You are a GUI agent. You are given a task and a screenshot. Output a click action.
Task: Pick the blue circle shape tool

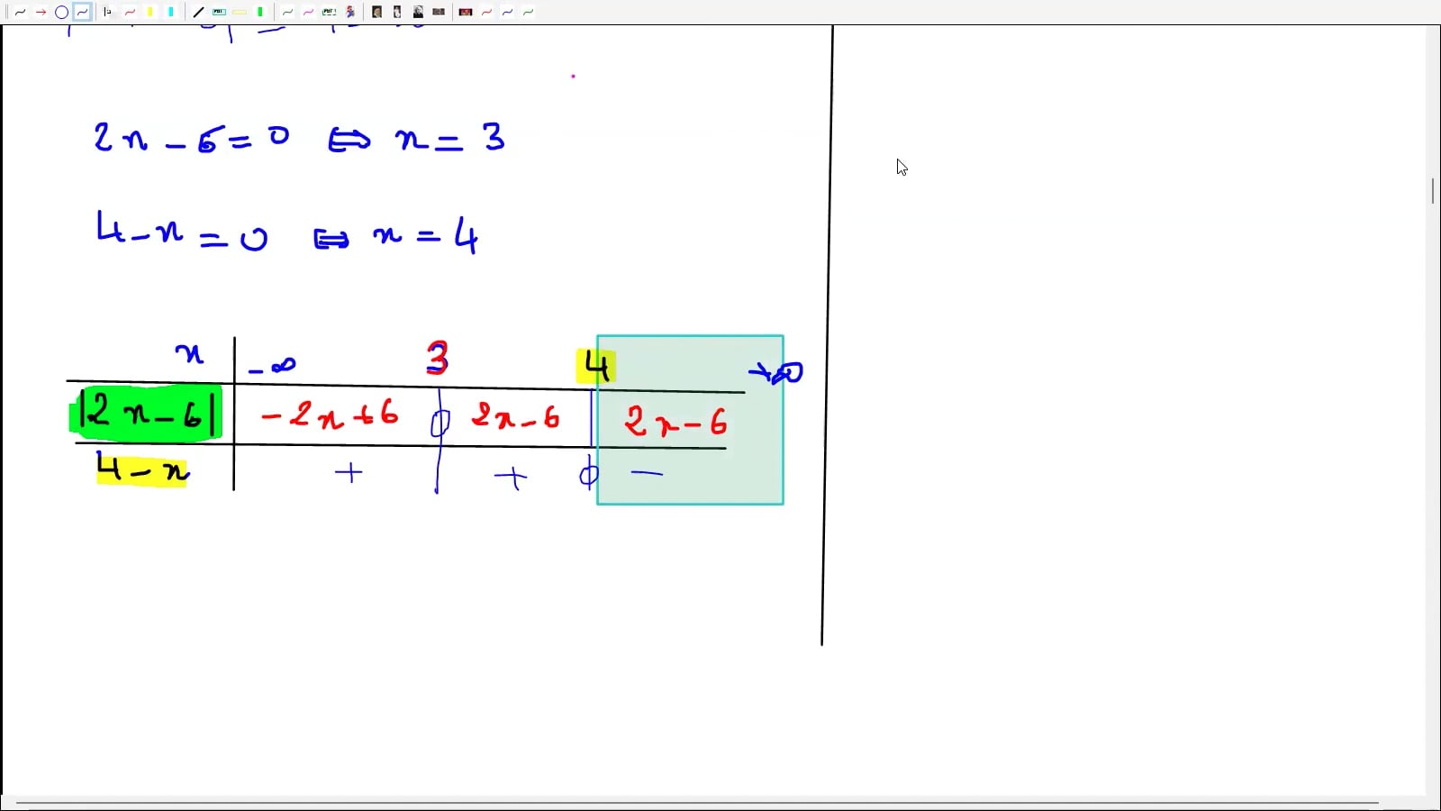[x=61, y=12]
